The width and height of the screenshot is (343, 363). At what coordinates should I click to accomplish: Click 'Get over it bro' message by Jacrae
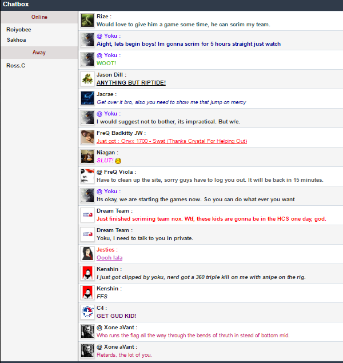click(x=171, y=102)
